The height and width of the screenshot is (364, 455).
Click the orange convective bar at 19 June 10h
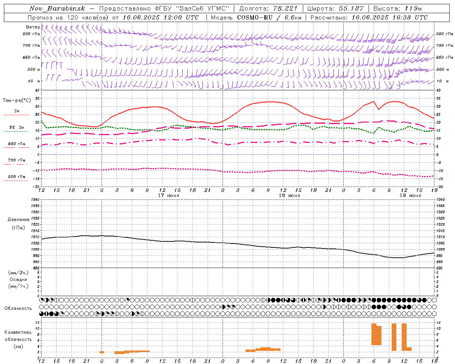394,337
